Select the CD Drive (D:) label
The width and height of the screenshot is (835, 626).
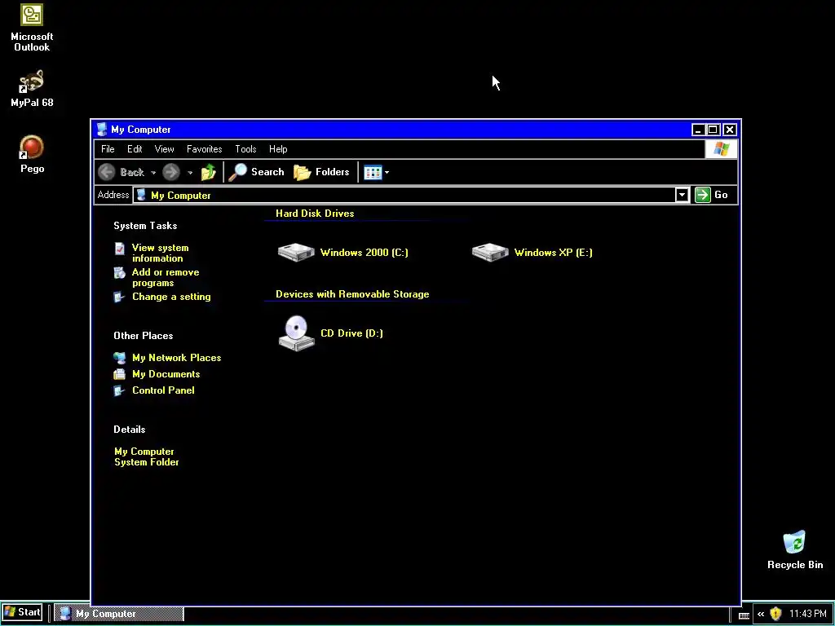tap(351, 333)
